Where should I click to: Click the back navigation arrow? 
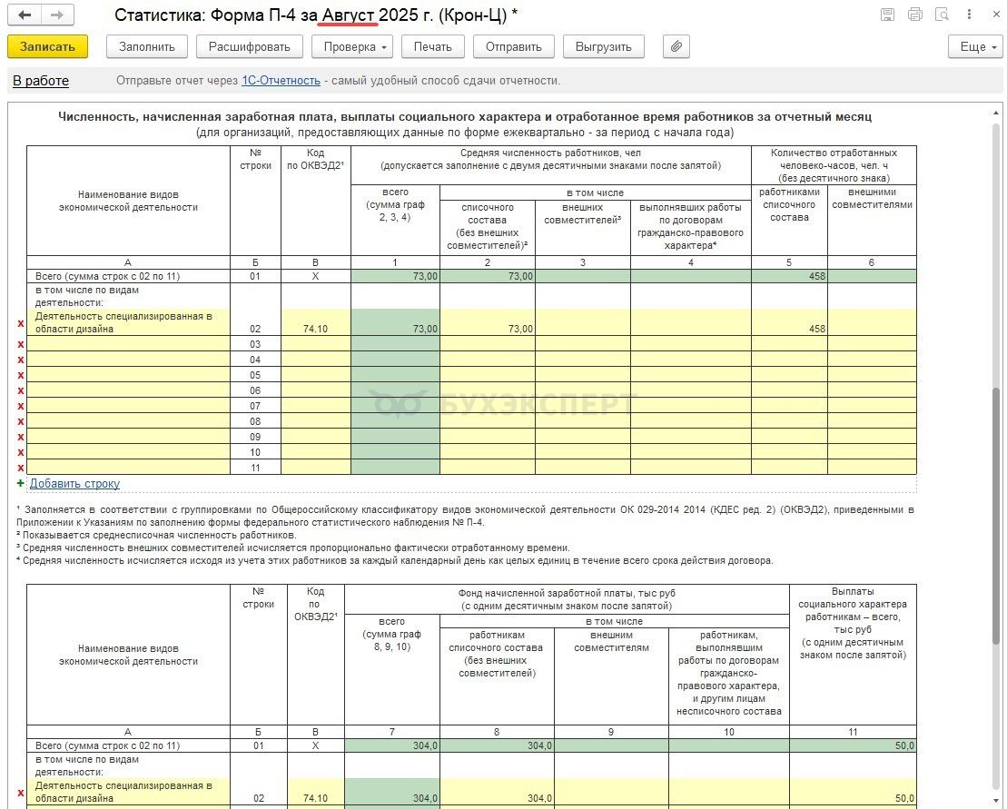coord(25,15)
